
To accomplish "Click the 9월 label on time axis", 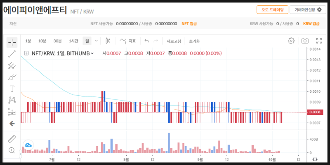I will pos(200,160).
